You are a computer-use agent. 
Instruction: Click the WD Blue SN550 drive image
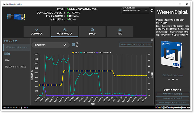[16, 17]
